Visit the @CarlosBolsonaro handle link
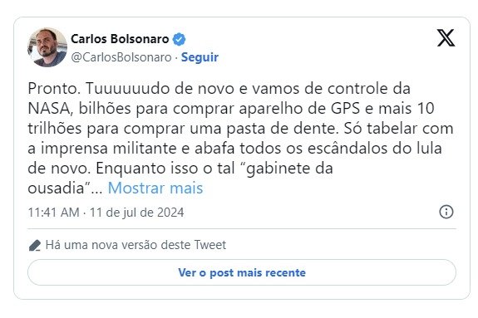Screen dimensions: 478x318 tap(121, 57)
